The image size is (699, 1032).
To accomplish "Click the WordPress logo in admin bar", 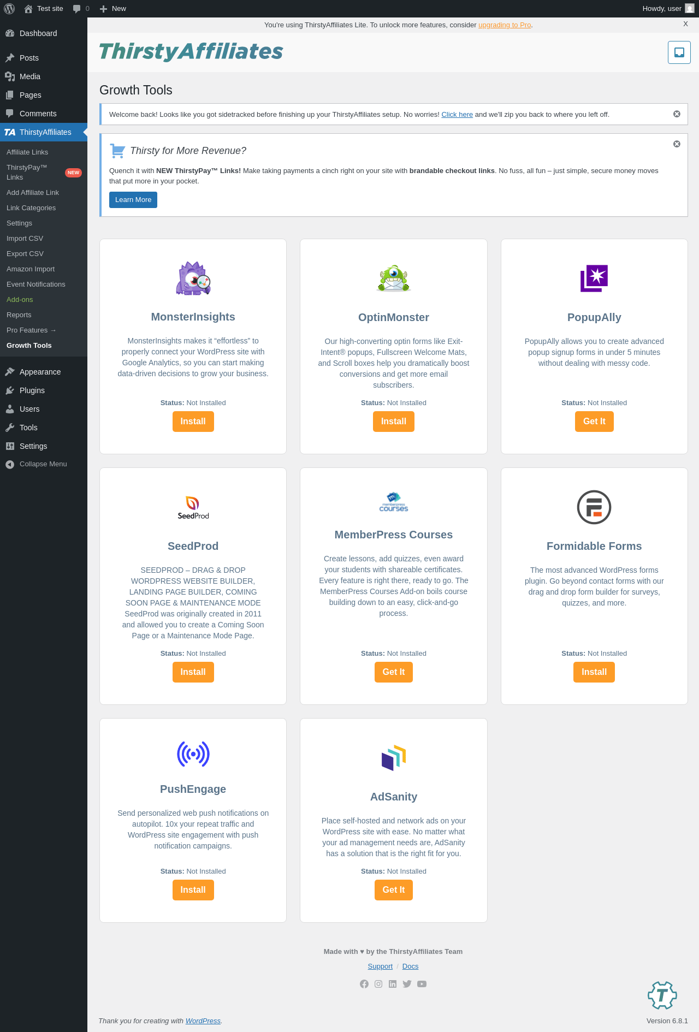I will (9, 9).
